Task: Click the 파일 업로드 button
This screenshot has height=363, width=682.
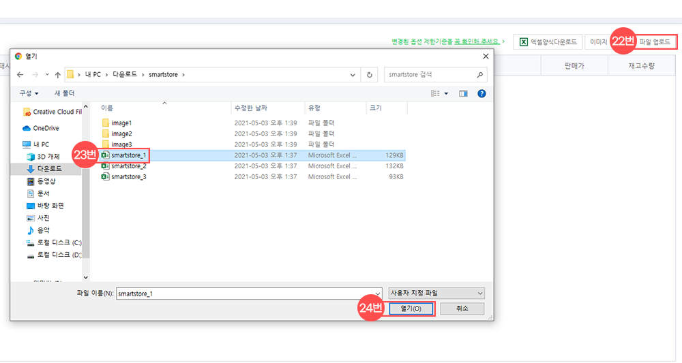Action: tap(654, 42)
